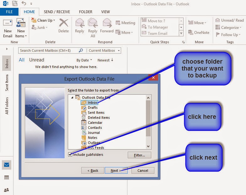This screenshot has width=246, height=195.
Task: Open Customize Quick Access Toolbar arrow
Action: 31,4
